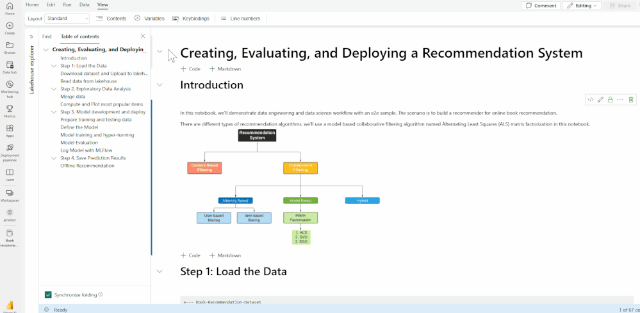The image size is (640, 313).
Task: Open the Editing mode dropdown
Action: pyautogui.click(x=582, y=6)
